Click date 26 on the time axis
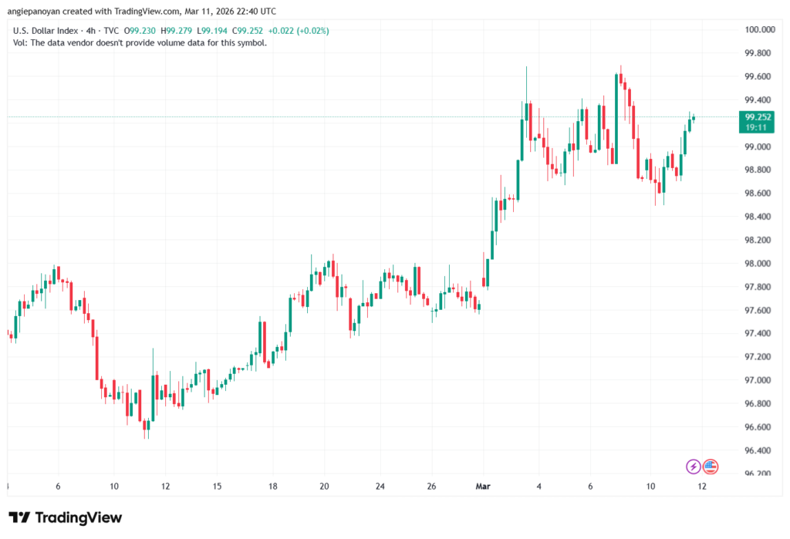Viewport: 790px width, 539px height. 431,487
